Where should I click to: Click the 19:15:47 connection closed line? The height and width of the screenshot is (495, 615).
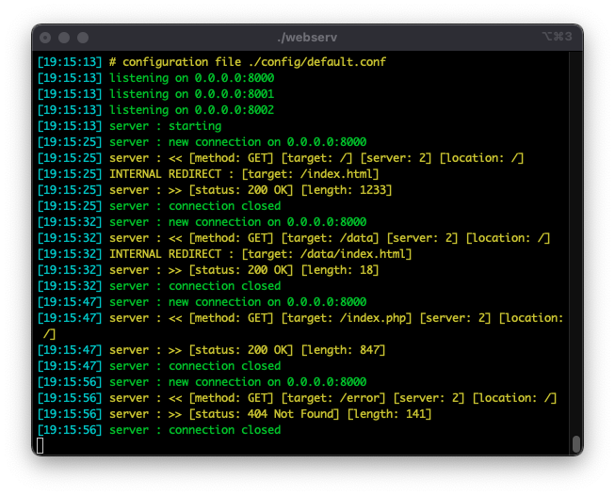159,366
